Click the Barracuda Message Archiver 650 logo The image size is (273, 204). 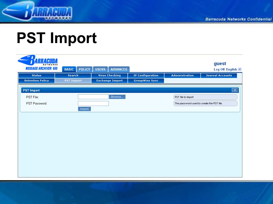[x=38, y=63]
